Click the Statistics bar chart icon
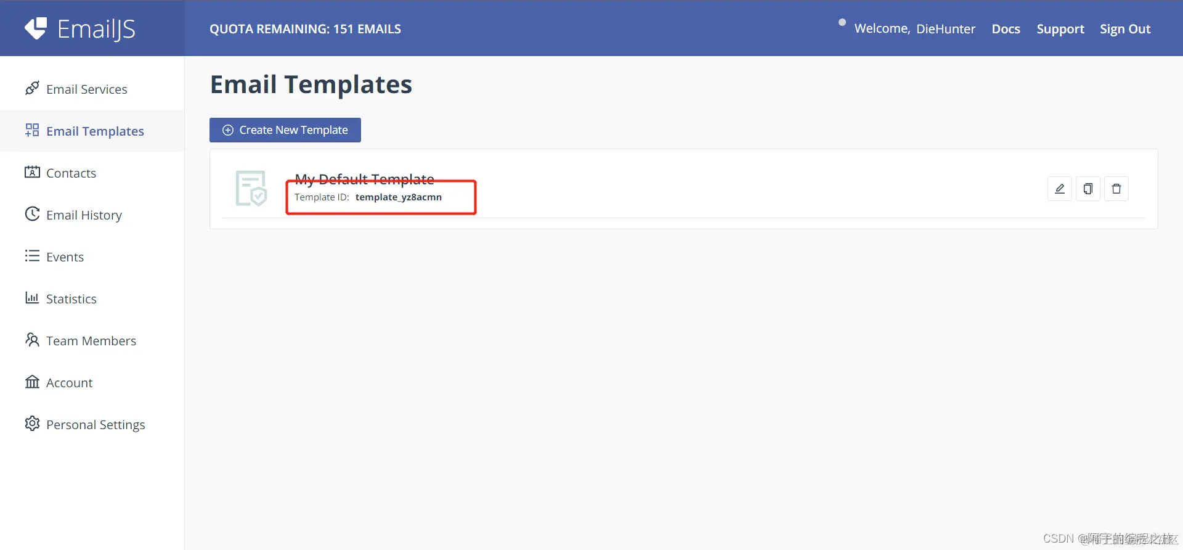 coord(32,298)
